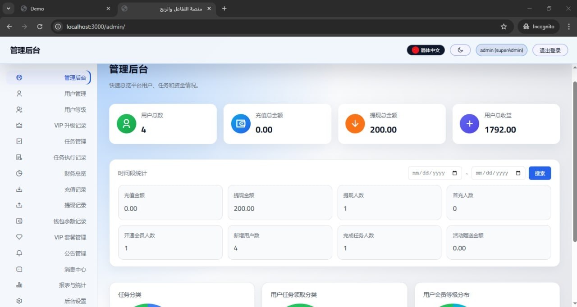Click the blue wallet recharge icon

[241, 124]
